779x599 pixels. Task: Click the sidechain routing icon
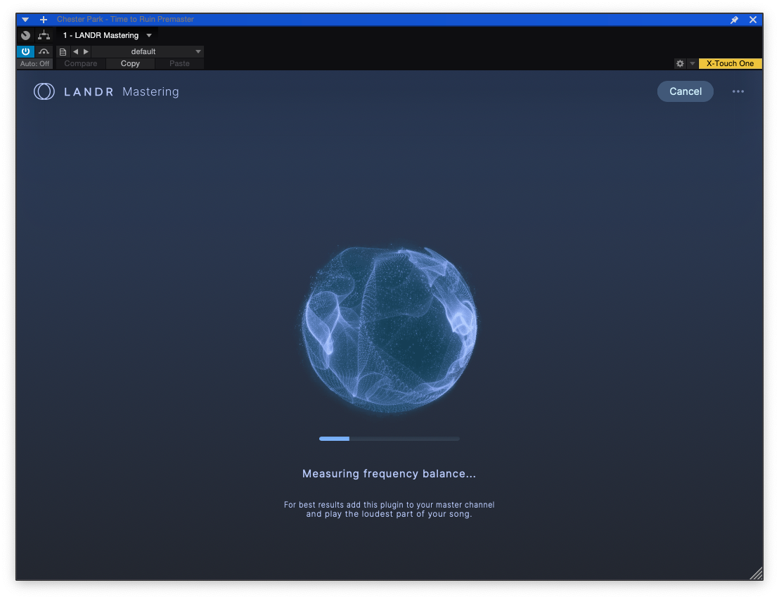coord(44,35)
